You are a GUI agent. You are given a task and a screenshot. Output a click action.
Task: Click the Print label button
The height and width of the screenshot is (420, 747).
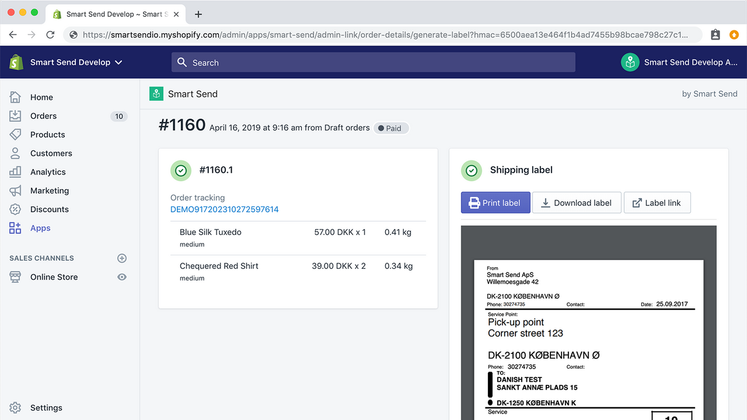click(495, 203)
